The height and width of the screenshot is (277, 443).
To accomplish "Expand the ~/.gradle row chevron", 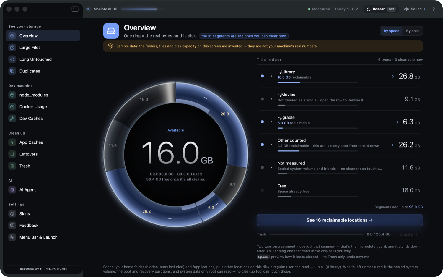I will click(x=271, y=122).
